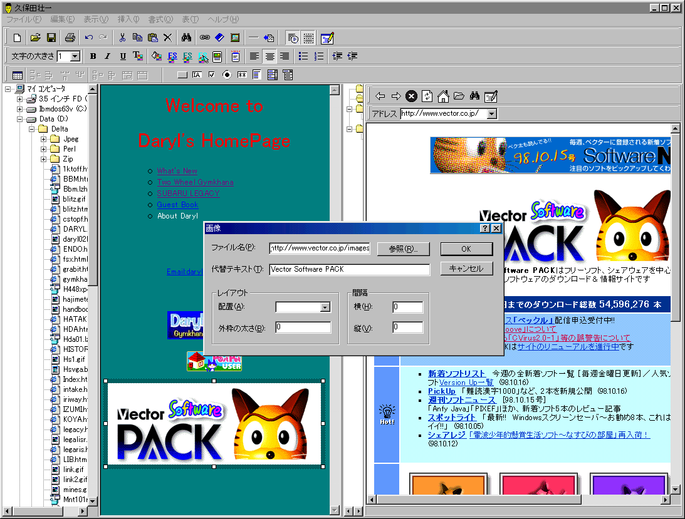685x519 pixels.
Task: Open the ファイル(F) menu
Action: point(24,19)
